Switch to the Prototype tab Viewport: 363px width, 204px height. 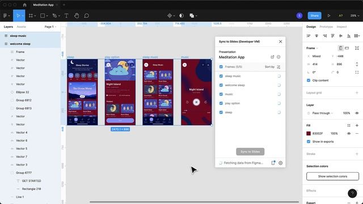click(326, 27)
